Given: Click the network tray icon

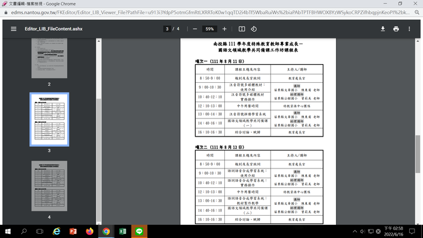Looking at the screenshot, I should point(370,231).
